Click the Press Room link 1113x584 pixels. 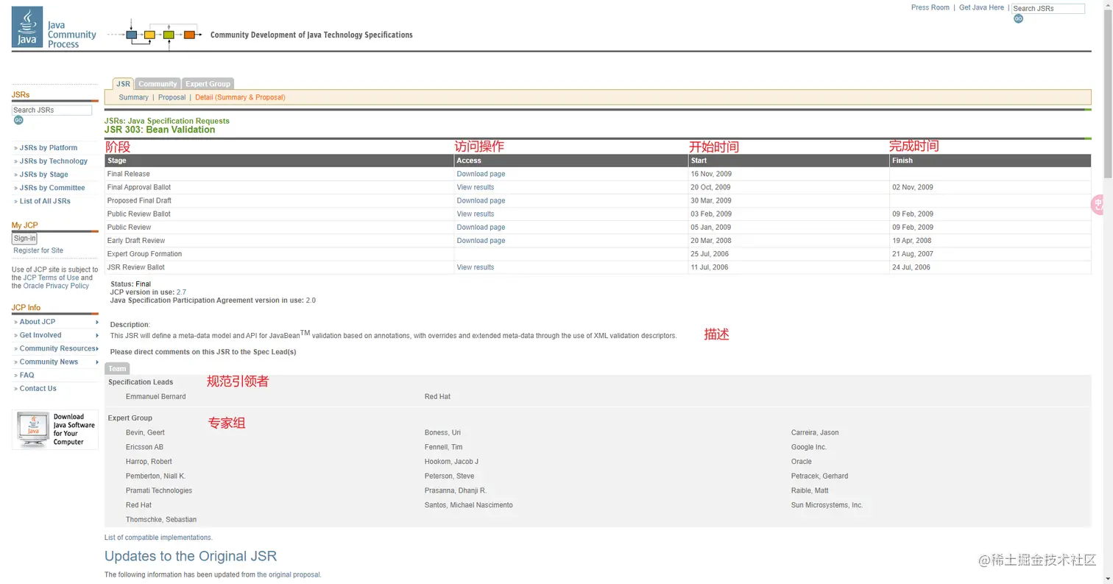tap(930, 7)
